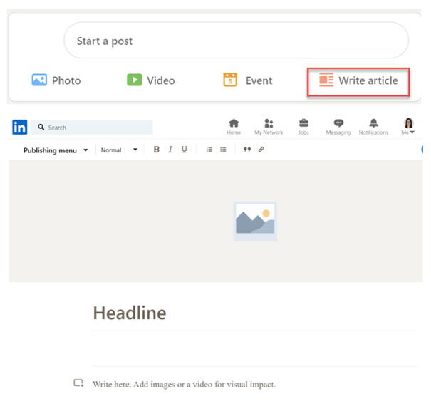Expand the Publishing menu dropdown
The width and height of the screenshot is (431, 411).
tap(56, 150)
